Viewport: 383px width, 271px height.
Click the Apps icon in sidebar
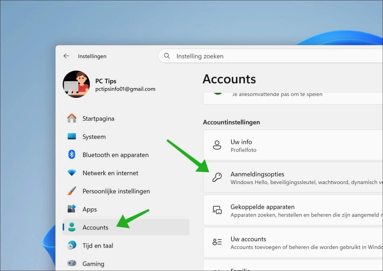71,209
